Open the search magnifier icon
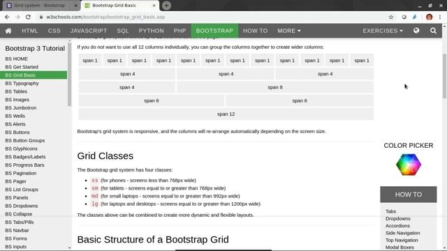This screenshot has height=251, width=447. pyautogui.click(x=433, y=31)
